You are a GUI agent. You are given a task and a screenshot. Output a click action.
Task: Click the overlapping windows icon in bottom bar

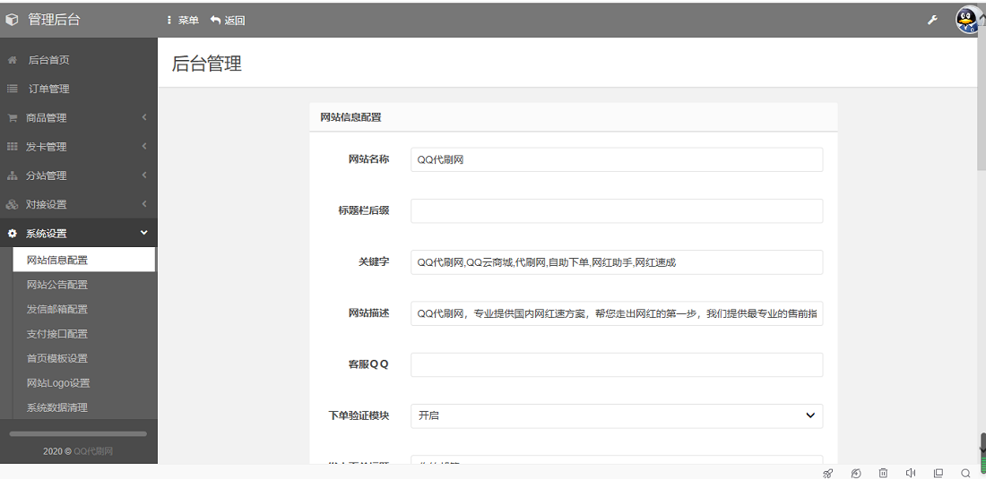coord(938,473)
